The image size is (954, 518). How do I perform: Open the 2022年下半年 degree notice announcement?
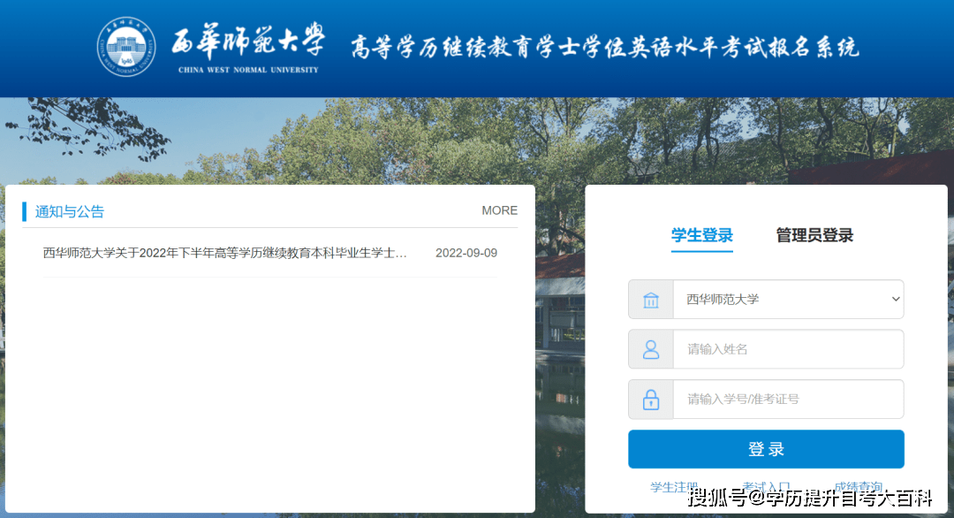tap(224, 253)
